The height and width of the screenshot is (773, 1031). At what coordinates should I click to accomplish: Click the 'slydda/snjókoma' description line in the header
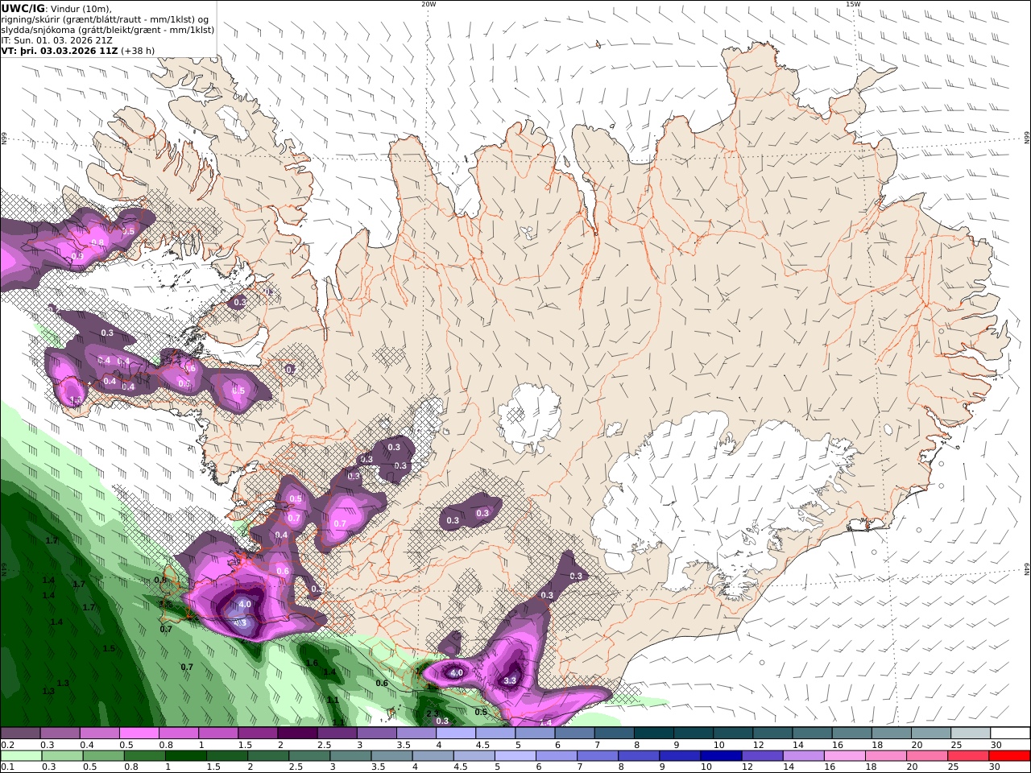(108, 30)
